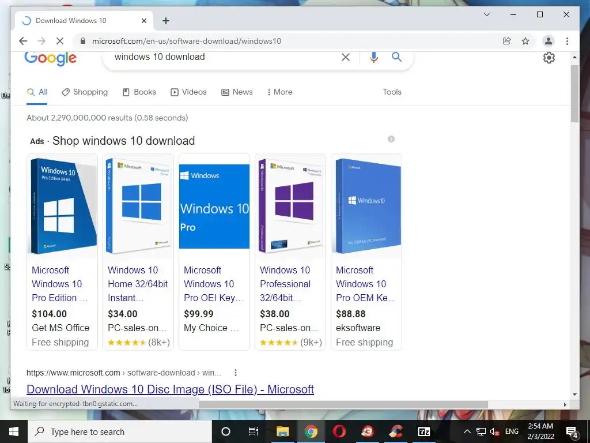Stop loading the page

[x=60, y=41]
